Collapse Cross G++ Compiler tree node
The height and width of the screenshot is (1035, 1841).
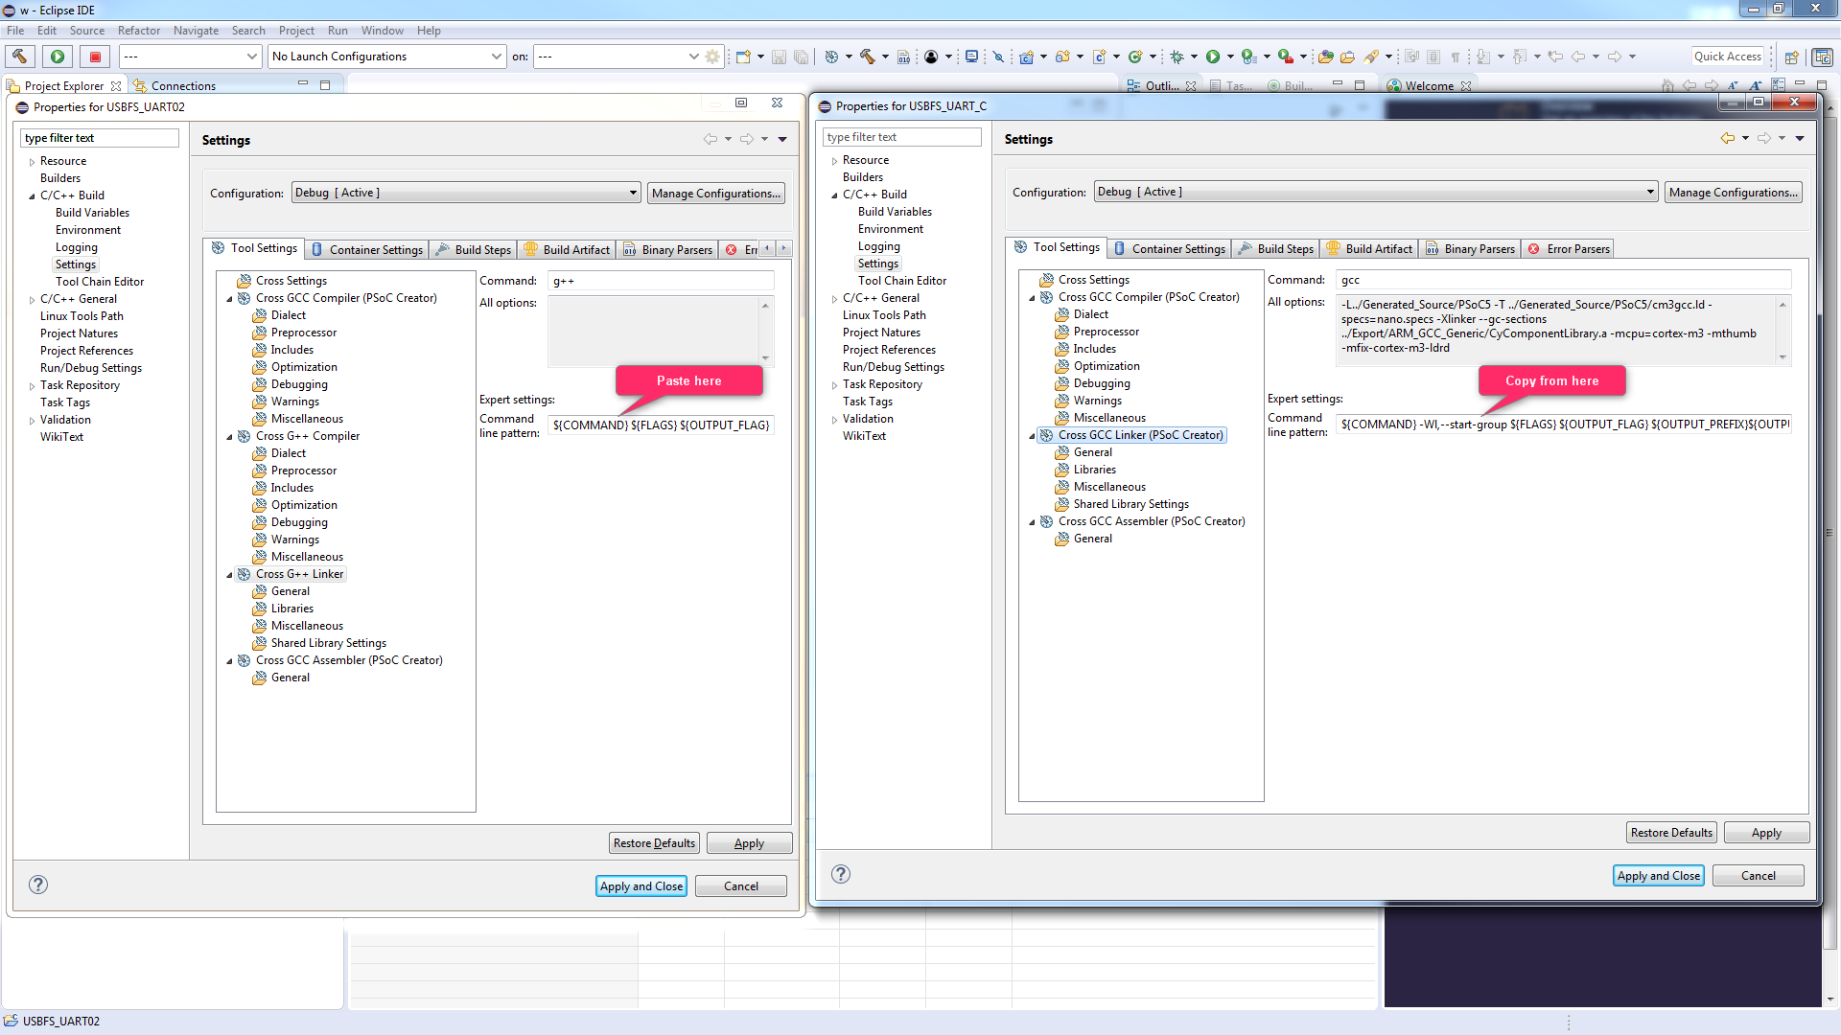230,437
